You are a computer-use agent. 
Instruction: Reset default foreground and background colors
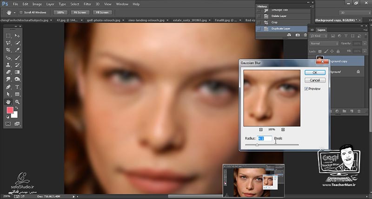pyautogui.click(x=7, y=116)
